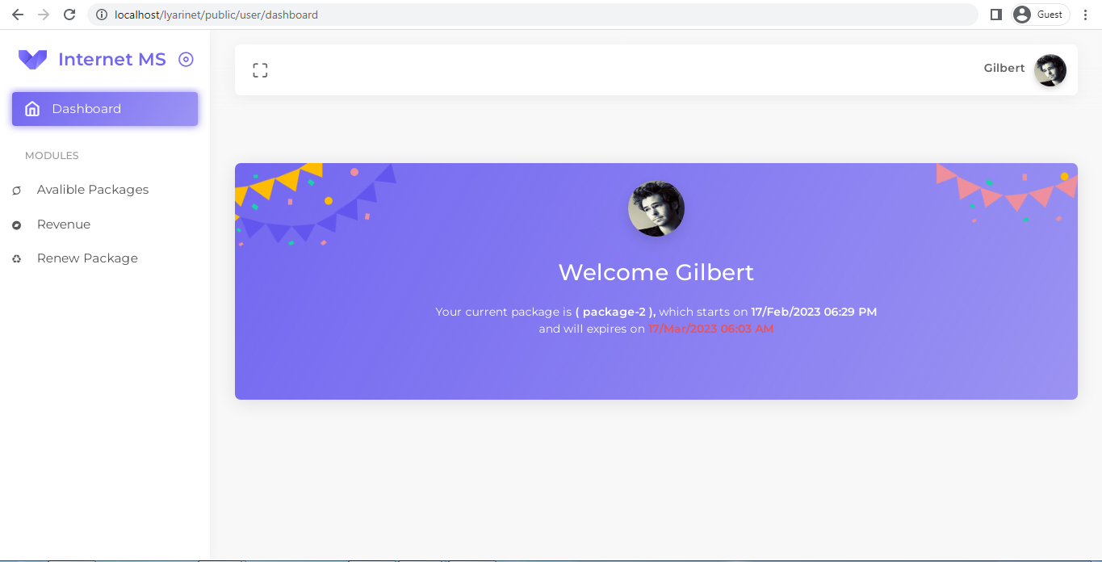
Task: Open the browser three-dot menu
Action: pos(1085,14)
